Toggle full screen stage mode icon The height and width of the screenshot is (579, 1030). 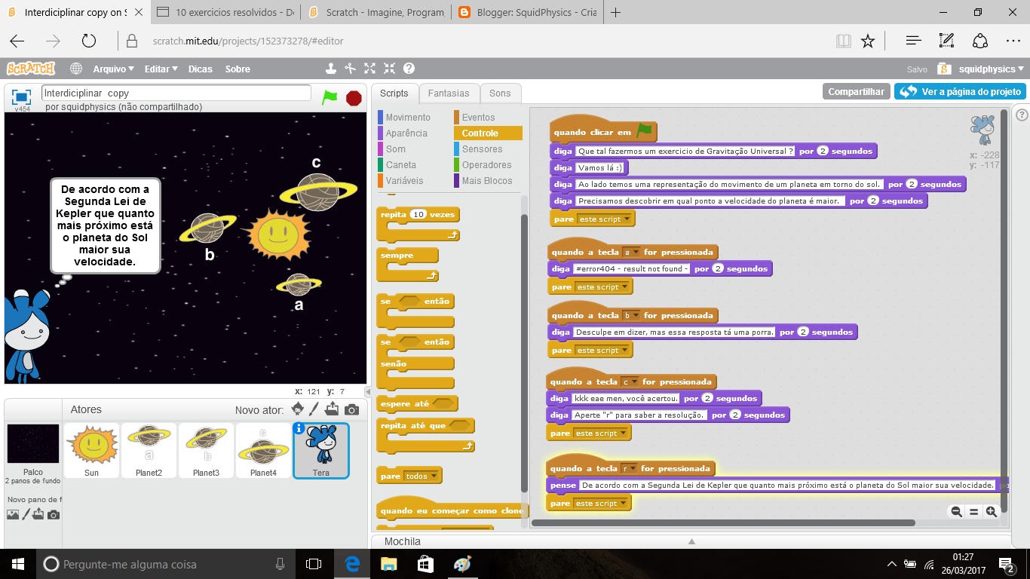pyautogui.click(x=22, y=96)
